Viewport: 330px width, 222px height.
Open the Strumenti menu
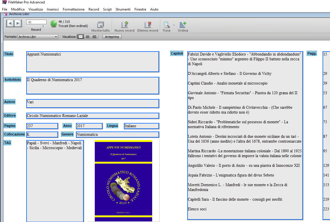pyautogui.click(x=123, y=9)
